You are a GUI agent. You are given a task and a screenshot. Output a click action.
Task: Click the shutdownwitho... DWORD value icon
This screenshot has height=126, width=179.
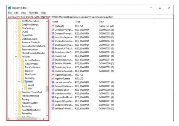53,94
